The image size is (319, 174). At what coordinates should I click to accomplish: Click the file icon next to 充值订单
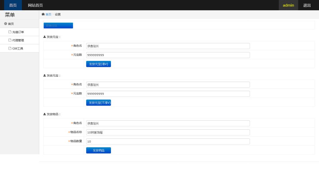10,32
